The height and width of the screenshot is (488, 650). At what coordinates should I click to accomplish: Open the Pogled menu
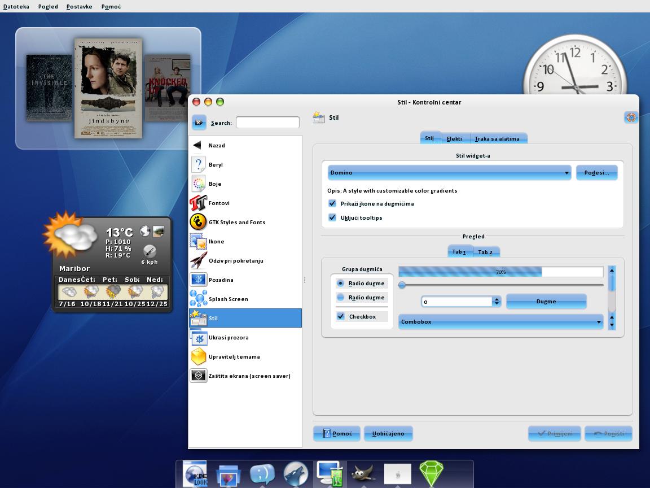click(x=48, y=7)
